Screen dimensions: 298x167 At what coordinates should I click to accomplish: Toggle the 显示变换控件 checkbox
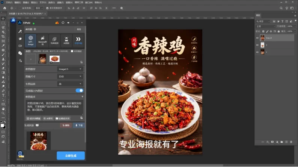(x=47, y=8)
